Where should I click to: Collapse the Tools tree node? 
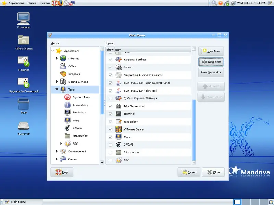click(57, 89)
